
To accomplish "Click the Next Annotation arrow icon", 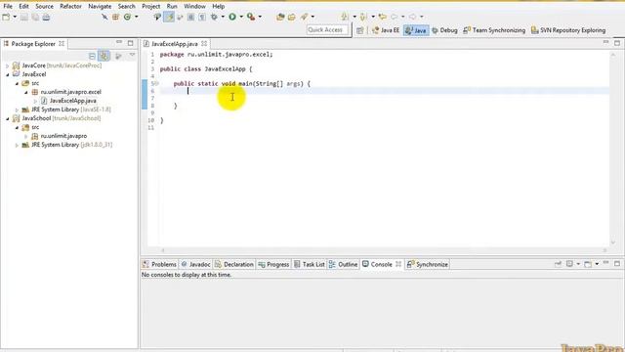I will 345,17.
